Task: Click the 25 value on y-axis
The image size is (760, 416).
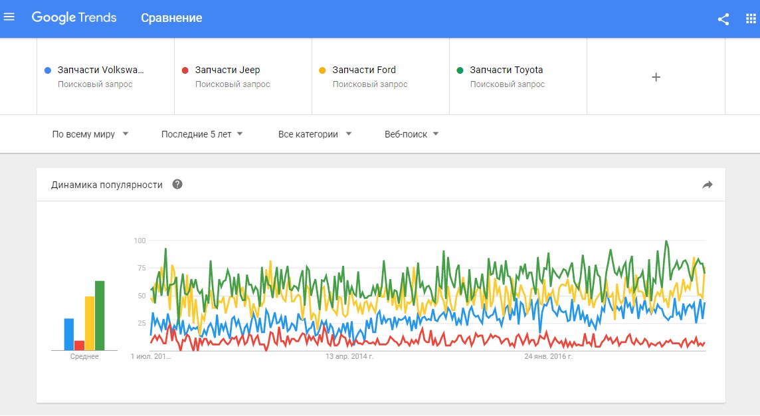Action: (x=142, y=323)
